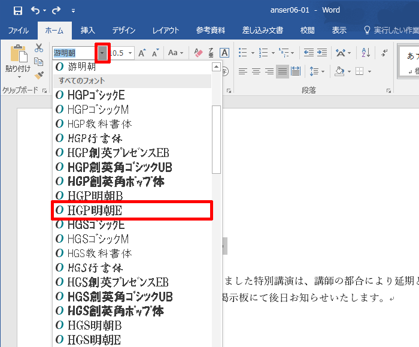Open the 表示 tab
Image resolution: width=419 pixels, height=347 pixels.
click(339, 31)
